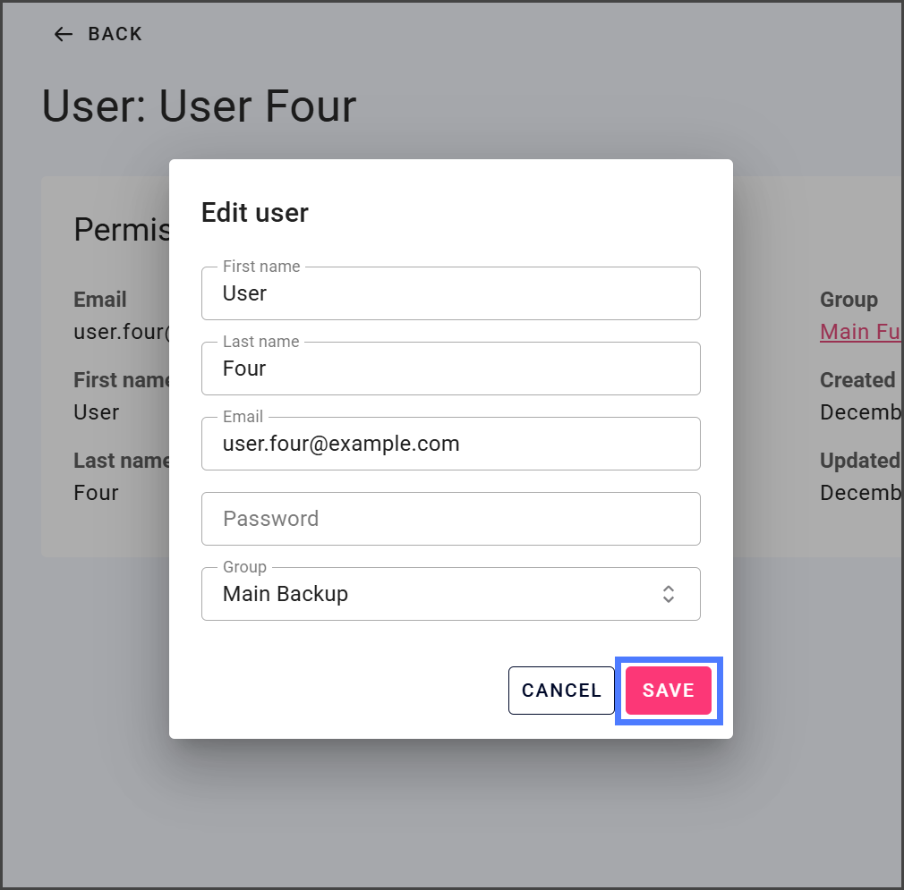Click the floating Group label on dropdown
The image size is (904, 890).
(244, 567)
